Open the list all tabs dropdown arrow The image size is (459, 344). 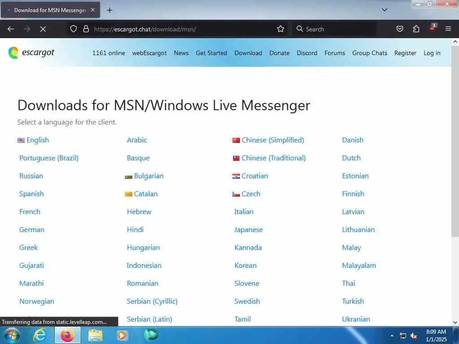(385, 10)
